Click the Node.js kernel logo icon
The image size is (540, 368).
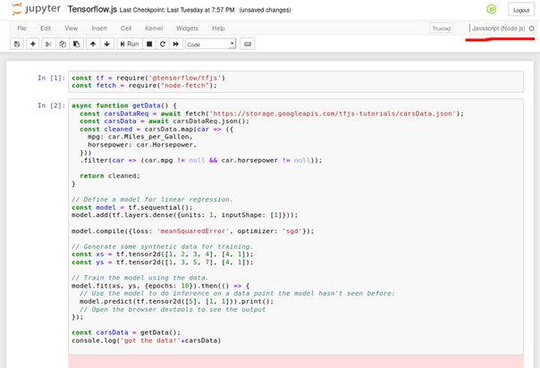click(x=492, y=9)
